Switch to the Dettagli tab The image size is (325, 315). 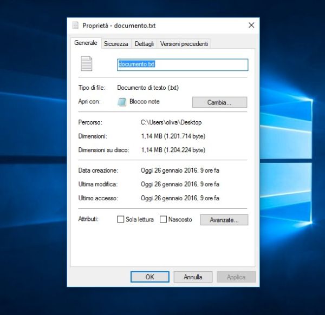point(144,44)
